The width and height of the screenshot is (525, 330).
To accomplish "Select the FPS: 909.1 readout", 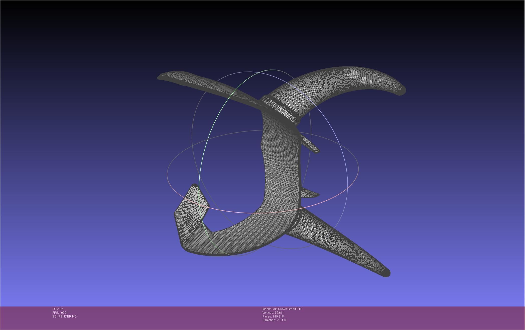I will (x=60, y=313).
